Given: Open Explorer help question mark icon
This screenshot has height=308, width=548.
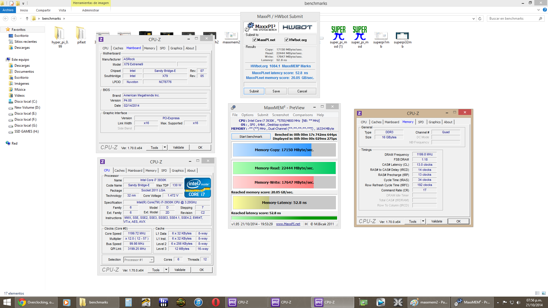Looking at the screenshot, I should (545, 10).
